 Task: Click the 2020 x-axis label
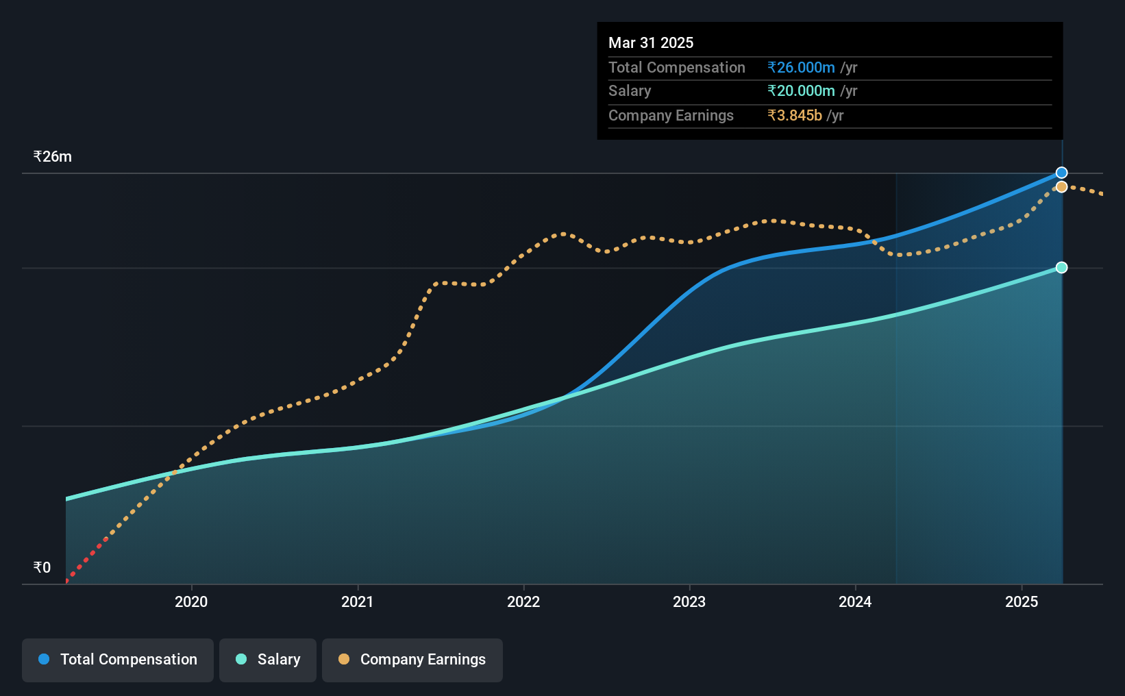coord(191,601)
